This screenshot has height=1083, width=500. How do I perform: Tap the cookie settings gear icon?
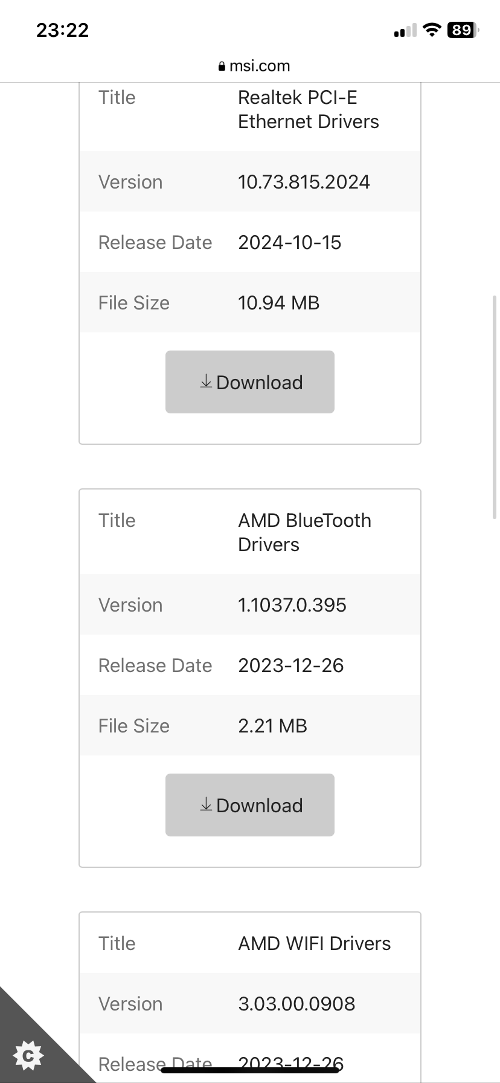28,1055
